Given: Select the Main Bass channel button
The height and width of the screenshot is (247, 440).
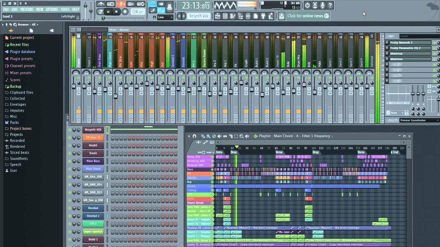Looking at the screenshot, I should coord(93,161).
